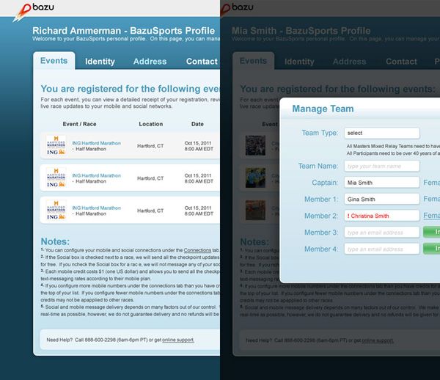Open online support link in Richard's help bar

click(179, 340)
